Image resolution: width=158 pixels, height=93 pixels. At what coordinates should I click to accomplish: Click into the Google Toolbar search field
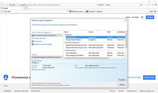[x=39, y=11]
